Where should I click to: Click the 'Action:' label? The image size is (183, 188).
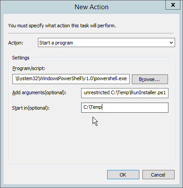coord(15,43)
